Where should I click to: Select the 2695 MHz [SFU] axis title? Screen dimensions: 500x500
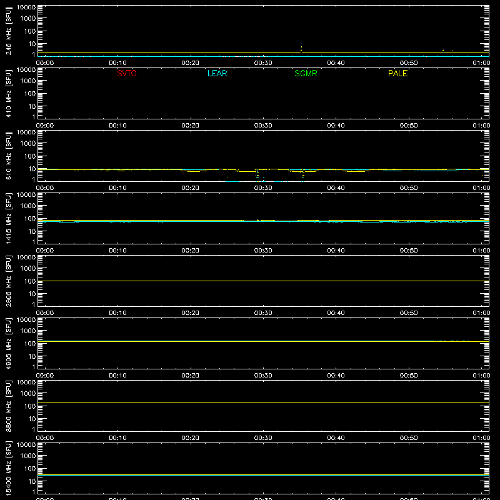click(8, 281)
